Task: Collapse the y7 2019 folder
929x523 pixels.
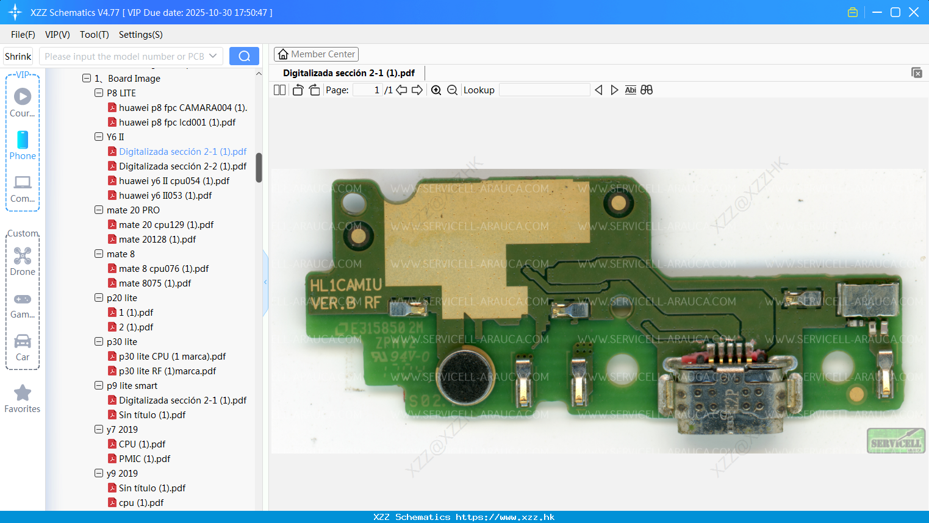Action: [99, 429]
